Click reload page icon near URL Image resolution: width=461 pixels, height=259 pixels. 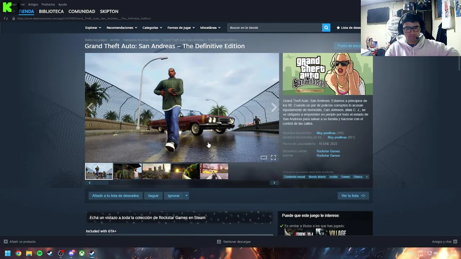click(6, 18)
